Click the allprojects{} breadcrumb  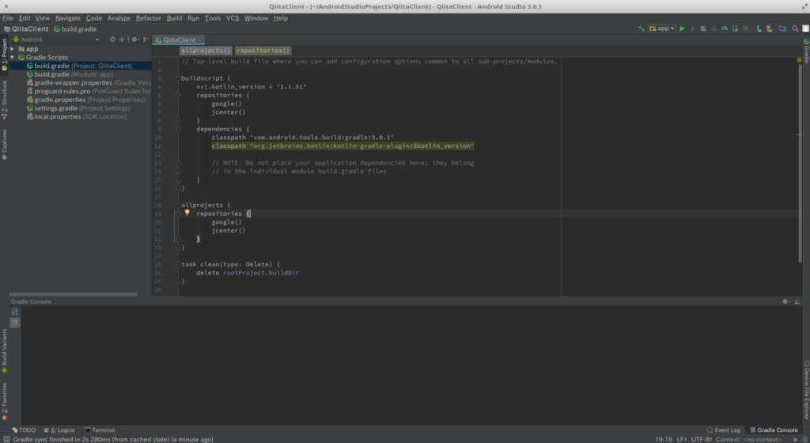pos(206,50)
